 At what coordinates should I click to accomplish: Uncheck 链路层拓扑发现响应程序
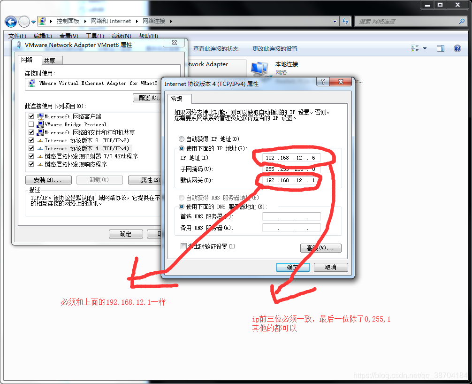pyautogui.click(x=31, y=164)
